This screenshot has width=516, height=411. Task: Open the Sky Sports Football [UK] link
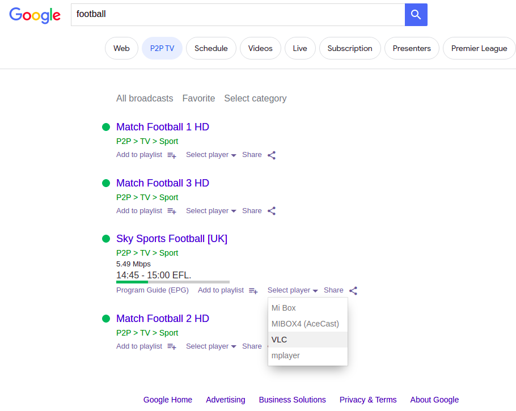pos(172,239)
